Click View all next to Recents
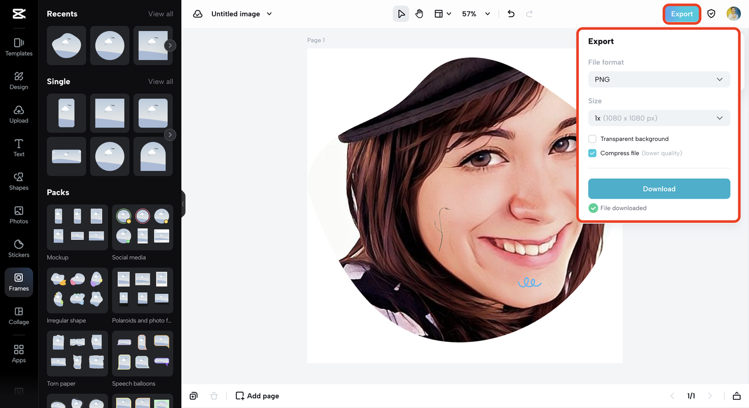Viewport: 749px width, 408px height. coord(160,14)
